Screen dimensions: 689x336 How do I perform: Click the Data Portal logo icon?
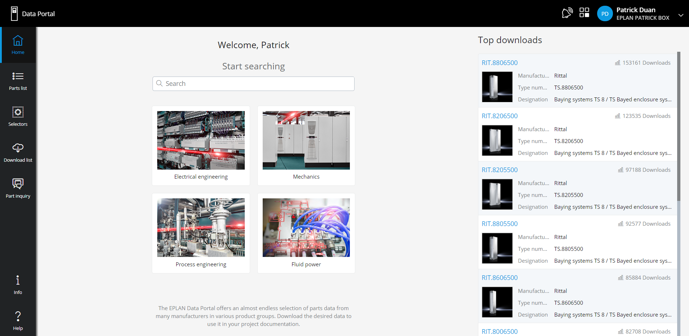click(14, 14)
